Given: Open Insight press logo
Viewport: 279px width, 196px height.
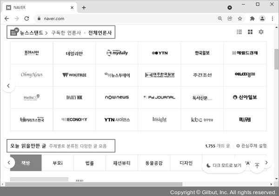Looking at the screenshot, I should [x=159, y=119].
